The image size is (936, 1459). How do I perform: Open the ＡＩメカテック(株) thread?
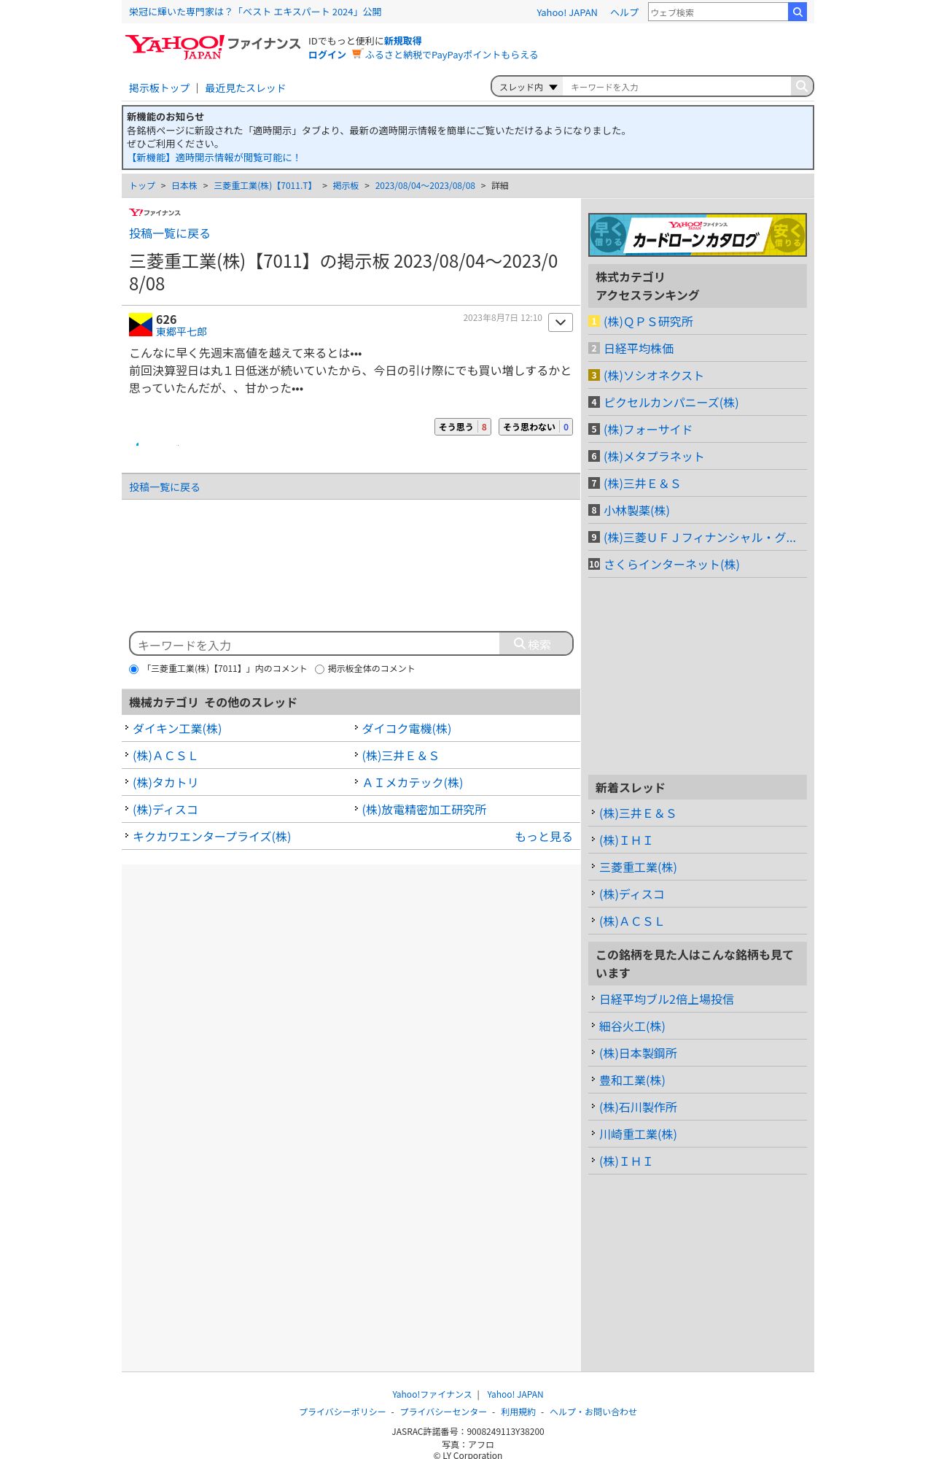coord(413,783)
